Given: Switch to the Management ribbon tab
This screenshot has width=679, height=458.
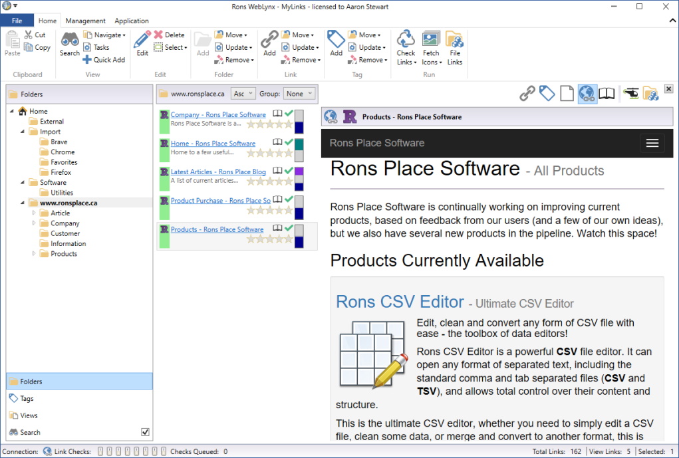Looking at the screenshot, I should [x=85, y=21].
